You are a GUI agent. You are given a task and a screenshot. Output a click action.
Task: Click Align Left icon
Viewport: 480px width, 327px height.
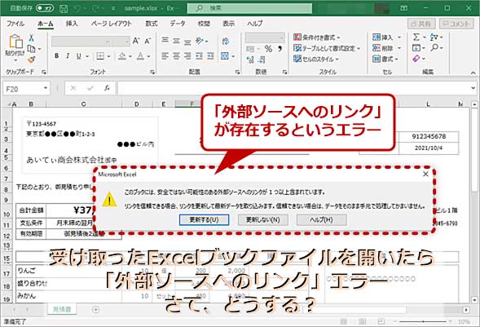tap(165, 56)
